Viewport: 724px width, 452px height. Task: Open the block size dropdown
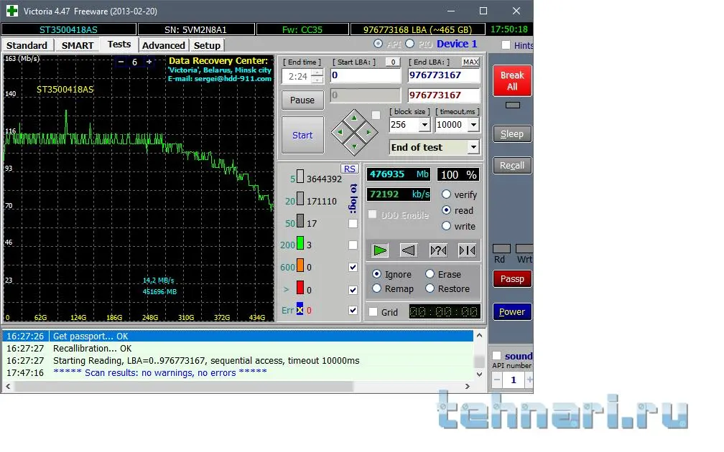[424, 125]
